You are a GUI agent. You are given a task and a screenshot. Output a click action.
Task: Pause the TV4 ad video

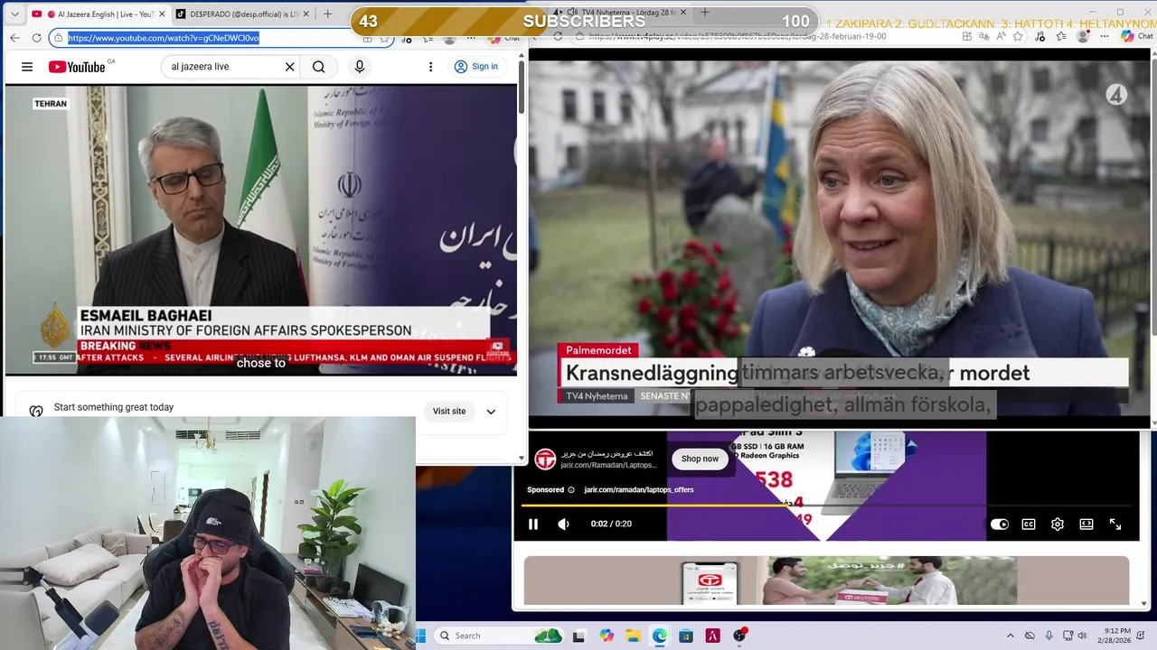533,524
